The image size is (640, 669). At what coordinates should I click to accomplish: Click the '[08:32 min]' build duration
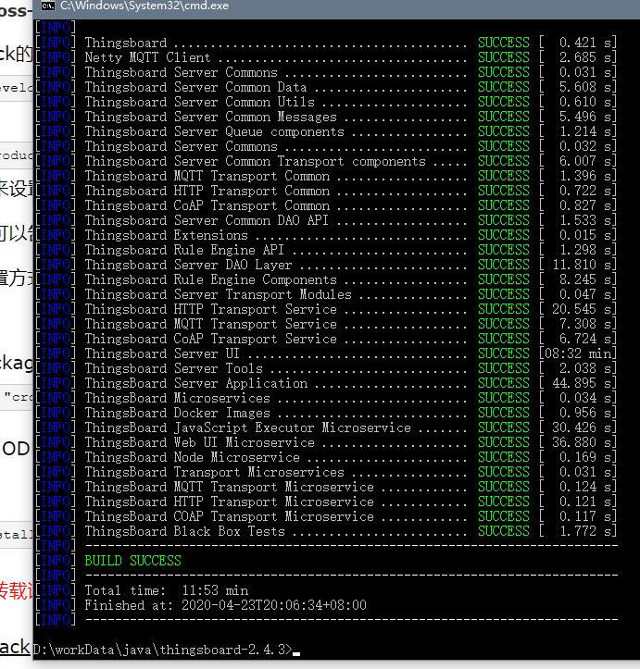pos(578,353)
